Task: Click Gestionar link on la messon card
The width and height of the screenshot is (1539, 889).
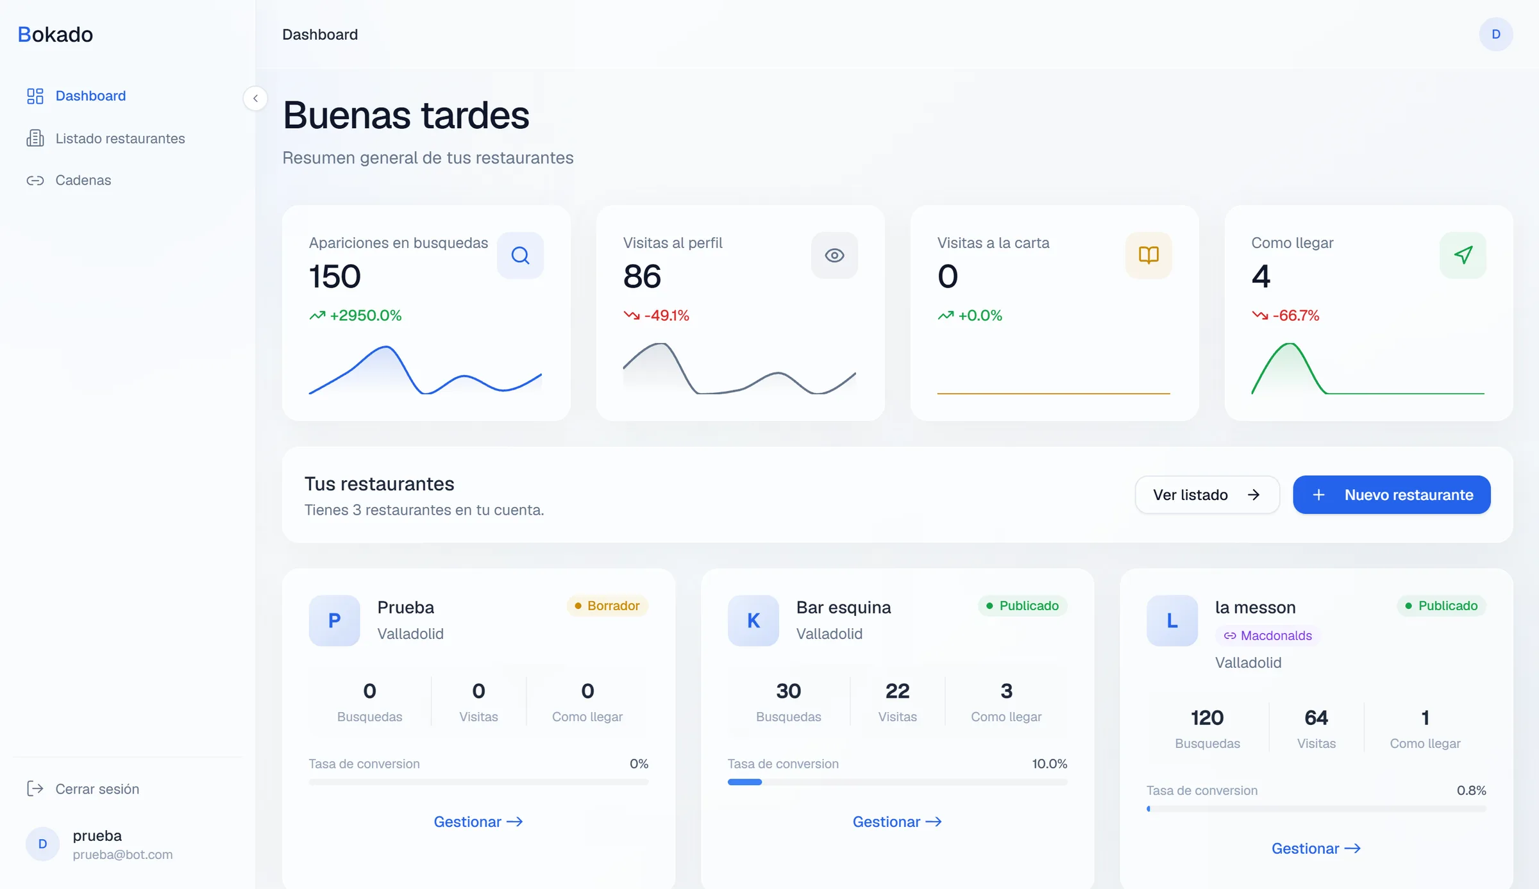Action: (1316, 849)
